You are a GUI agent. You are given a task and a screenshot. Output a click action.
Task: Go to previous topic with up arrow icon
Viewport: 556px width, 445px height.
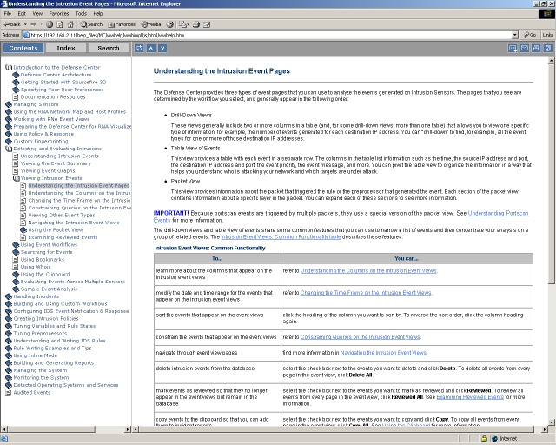150,49
